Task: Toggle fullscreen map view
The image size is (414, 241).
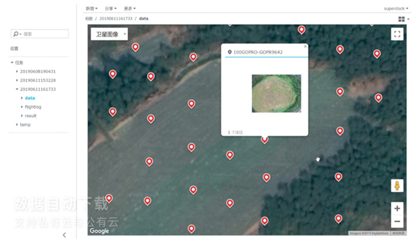Action: [x=397, y=34]
